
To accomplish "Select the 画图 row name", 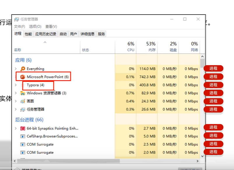I will [x=30, y=101].
